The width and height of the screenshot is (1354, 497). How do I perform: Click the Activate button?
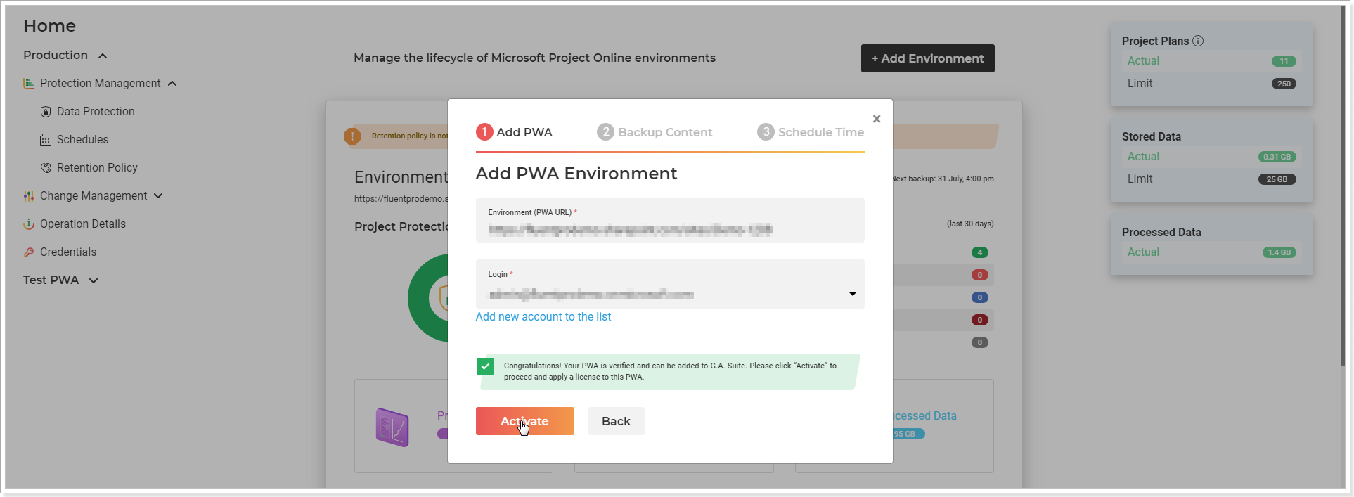tap(525, 421)
